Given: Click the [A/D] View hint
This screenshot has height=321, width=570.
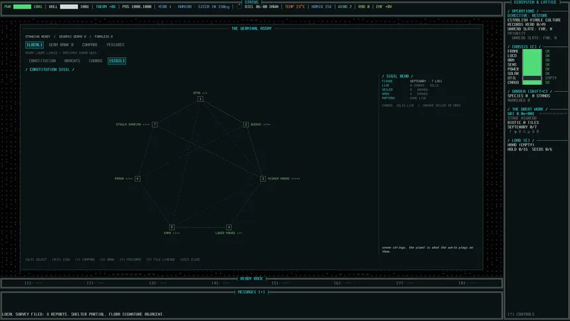Looking at the screenshot, I should click(61, 259).
